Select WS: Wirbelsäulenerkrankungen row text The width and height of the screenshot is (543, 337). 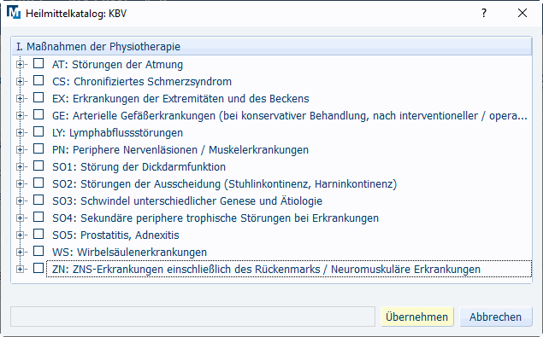coord(129,252)
